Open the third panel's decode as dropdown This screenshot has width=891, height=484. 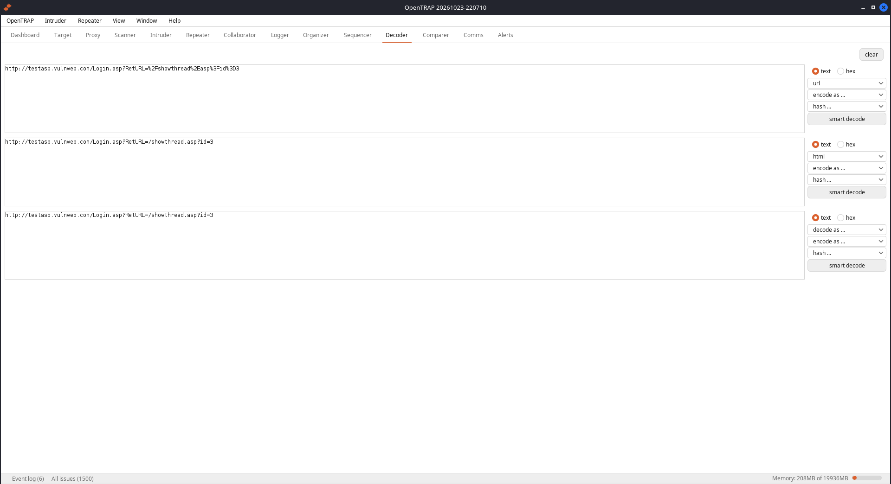coord(846,230)
